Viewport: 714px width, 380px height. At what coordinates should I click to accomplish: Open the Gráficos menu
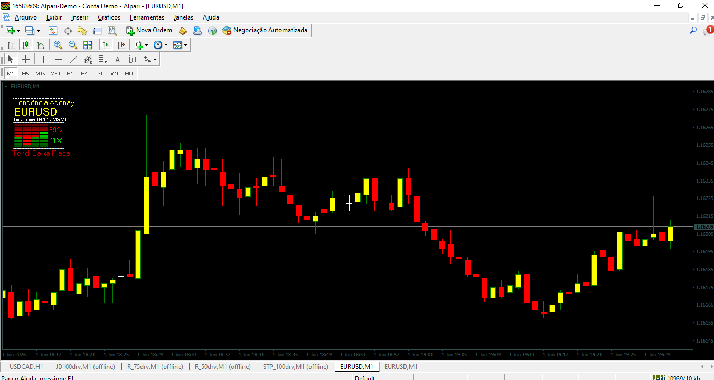(x=109, y=17)
